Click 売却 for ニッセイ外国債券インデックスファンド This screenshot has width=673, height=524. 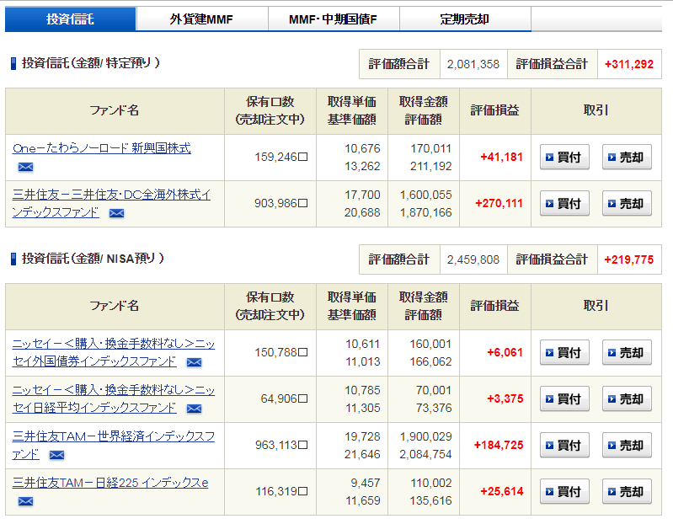pos(627,353)
